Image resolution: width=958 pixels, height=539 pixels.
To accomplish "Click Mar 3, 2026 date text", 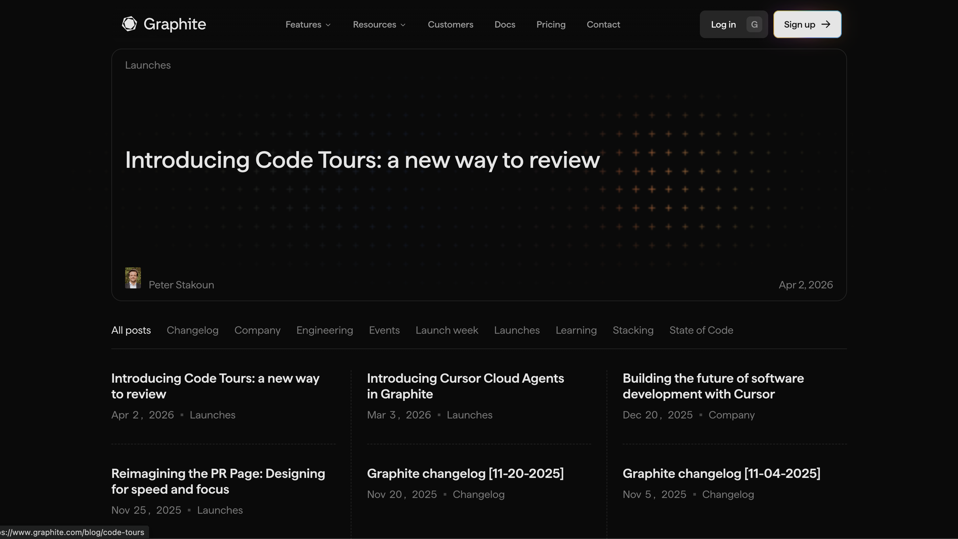I will click(399, 415).
